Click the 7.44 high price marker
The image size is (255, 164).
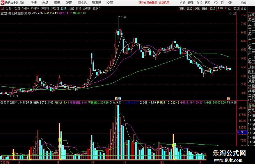124,18
